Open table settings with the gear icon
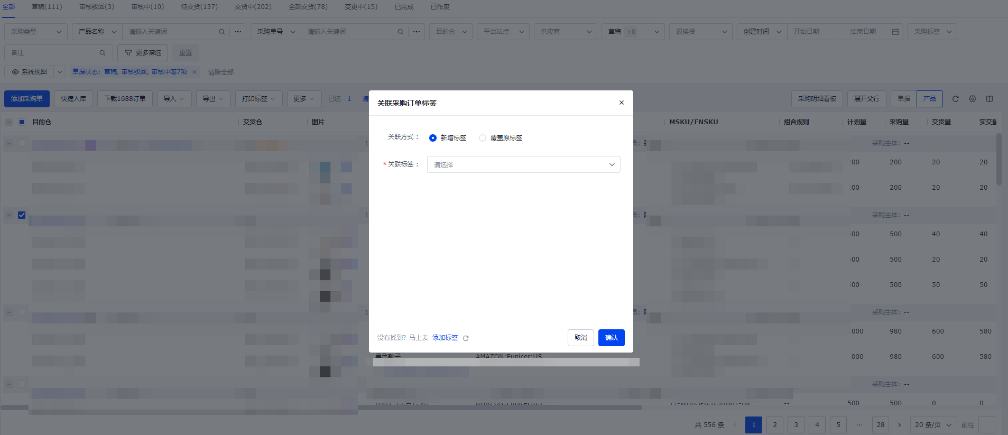The image size is (1008, 435). point(973,99)
